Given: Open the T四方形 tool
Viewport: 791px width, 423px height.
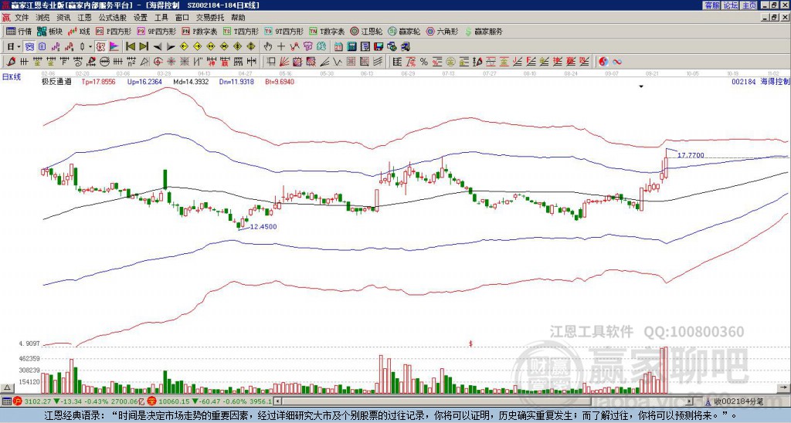Looking at the screenshot, I should [x=241, y=31].
